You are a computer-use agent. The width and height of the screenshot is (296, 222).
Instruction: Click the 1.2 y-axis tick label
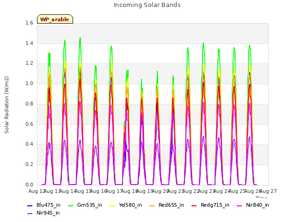(29, 63)
